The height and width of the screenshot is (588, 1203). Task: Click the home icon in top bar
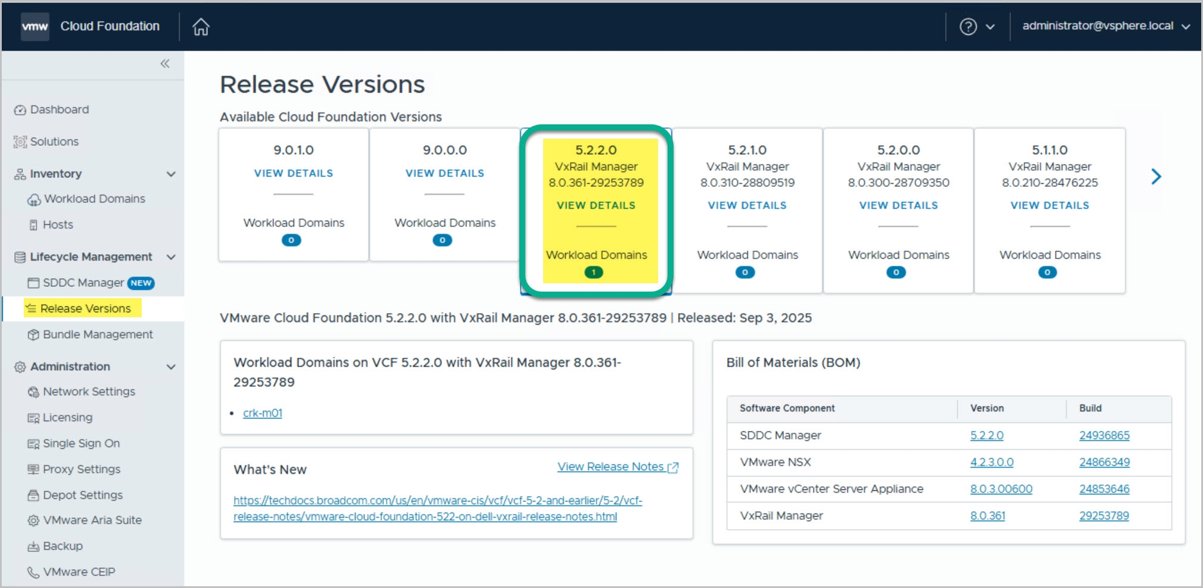tap(201, 27)
